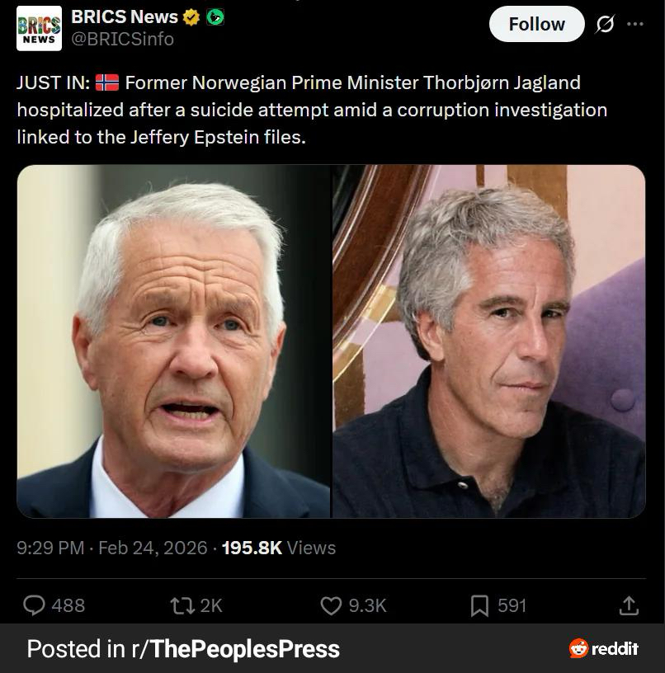Click the share upload arrow icon

coord(629,605)
